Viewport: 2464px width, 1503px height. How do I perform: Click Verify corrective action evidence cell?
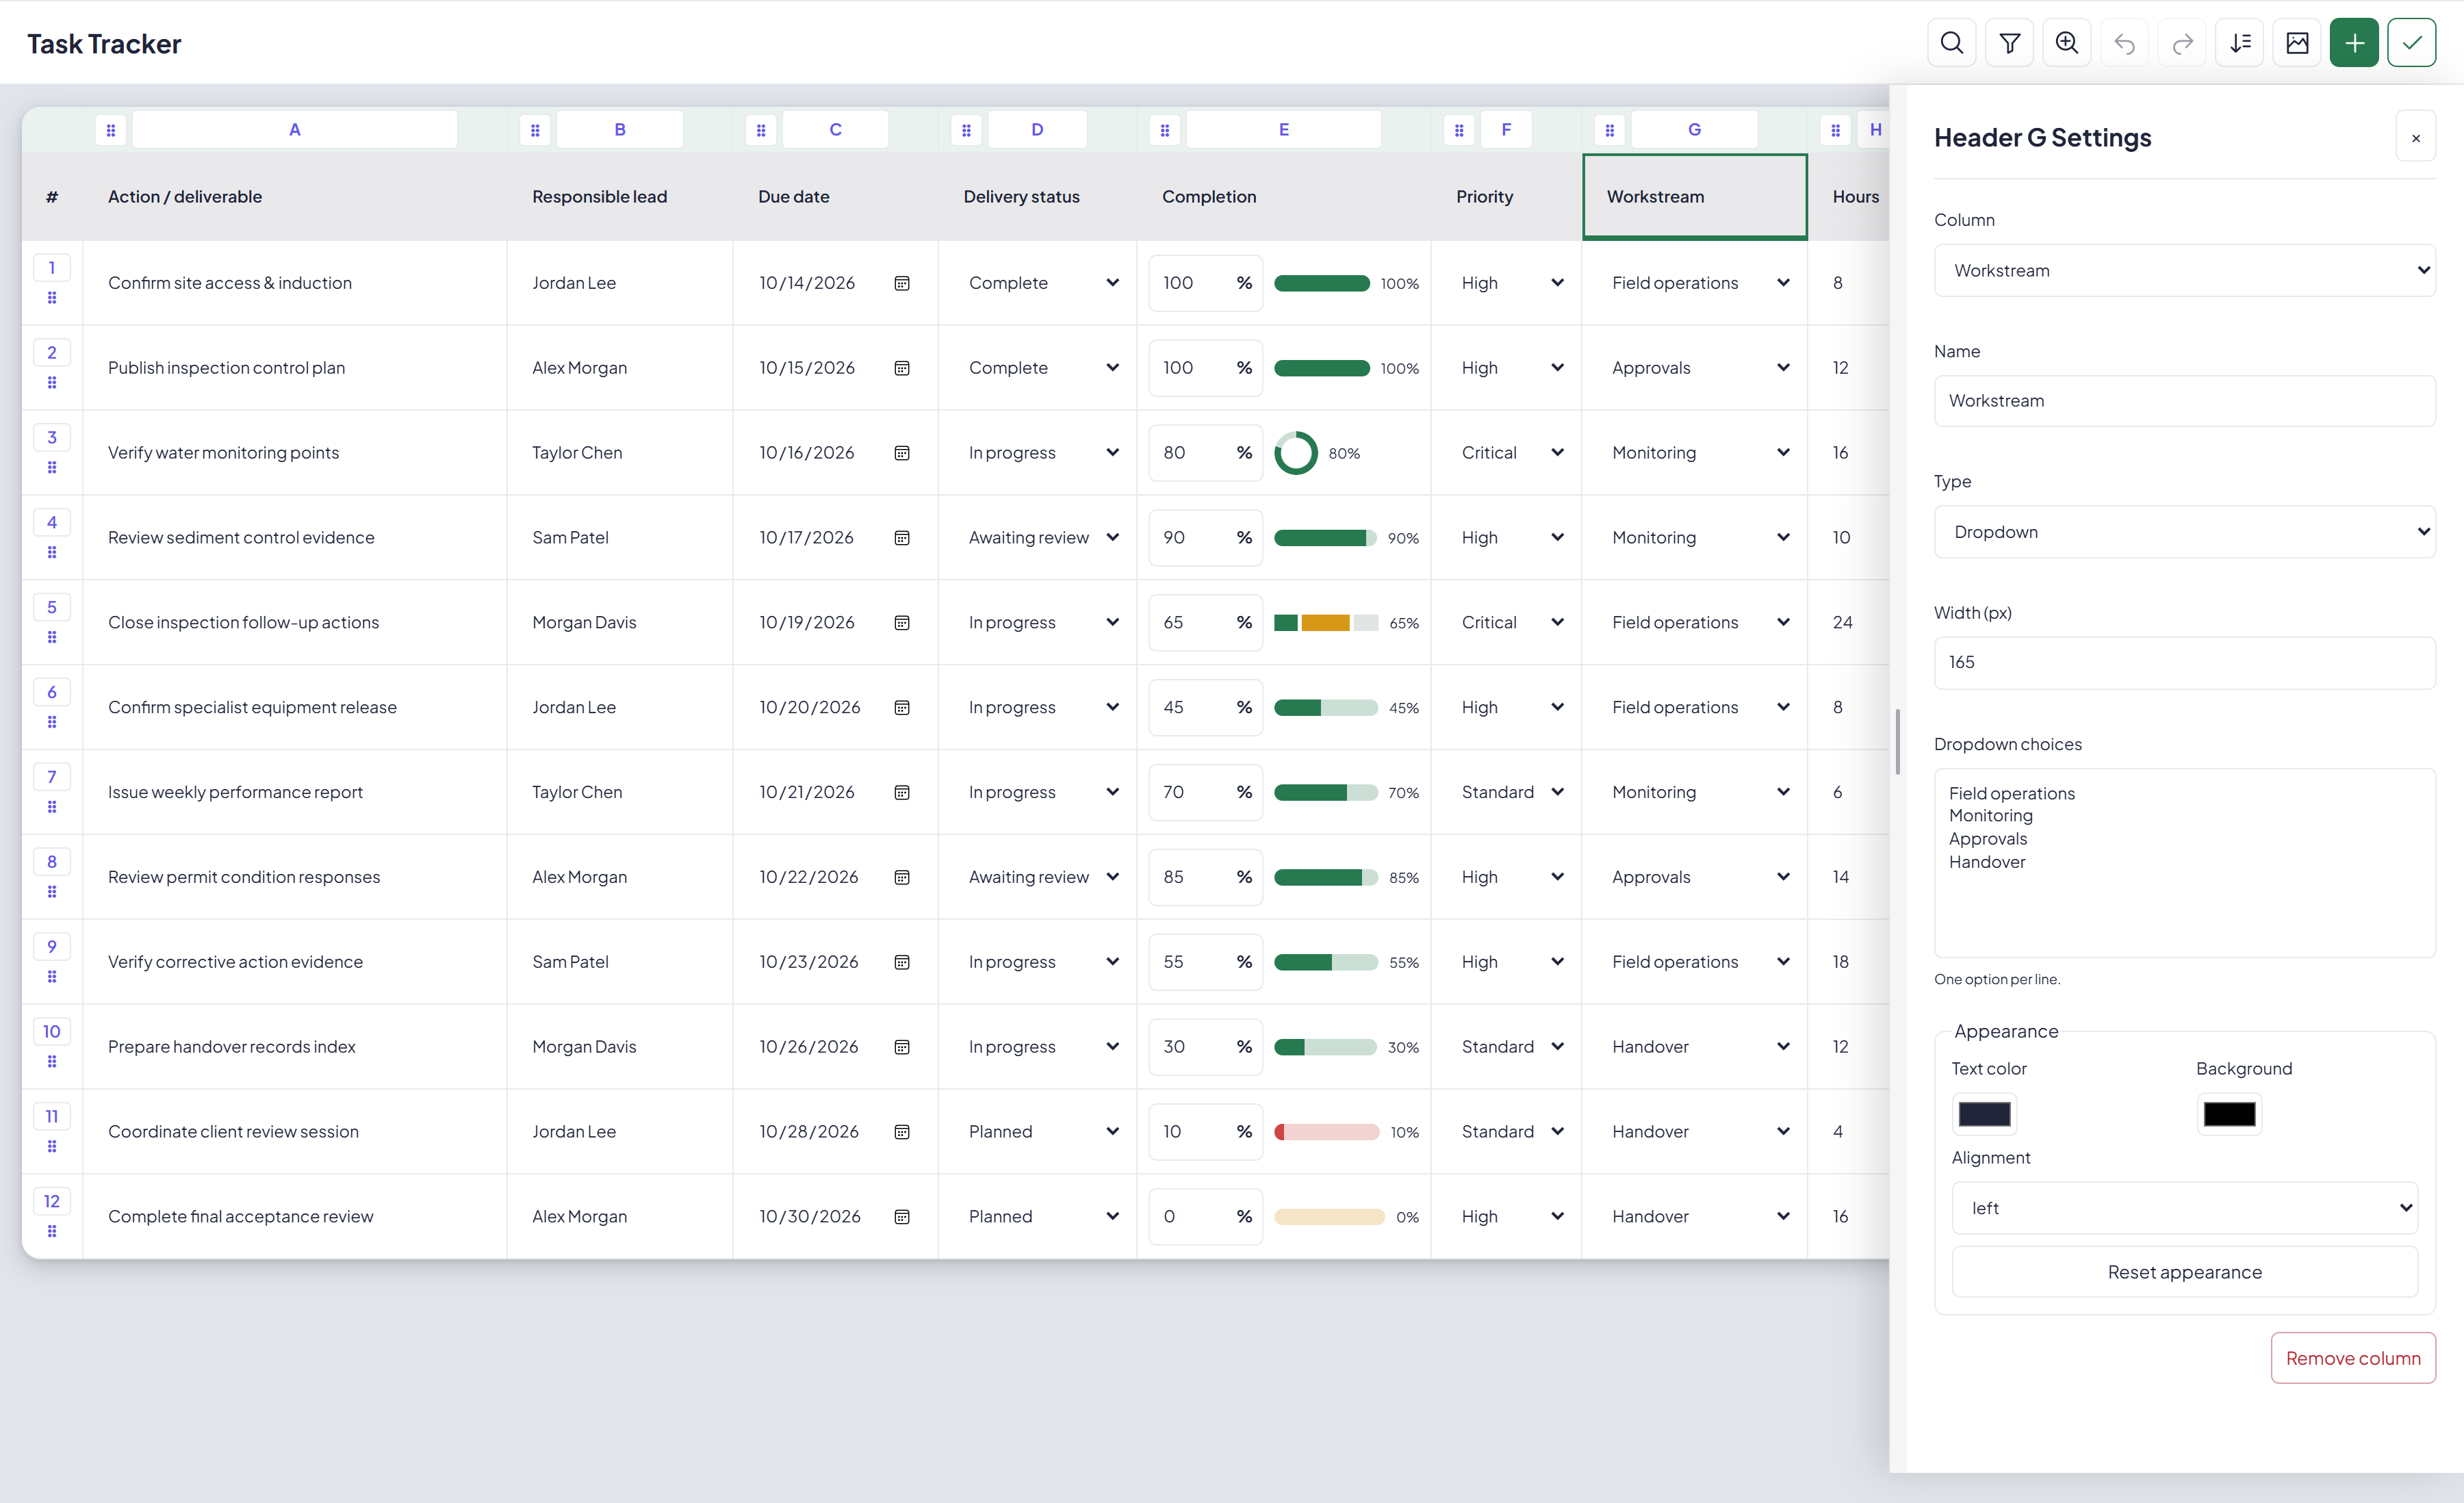click(295, 962)
